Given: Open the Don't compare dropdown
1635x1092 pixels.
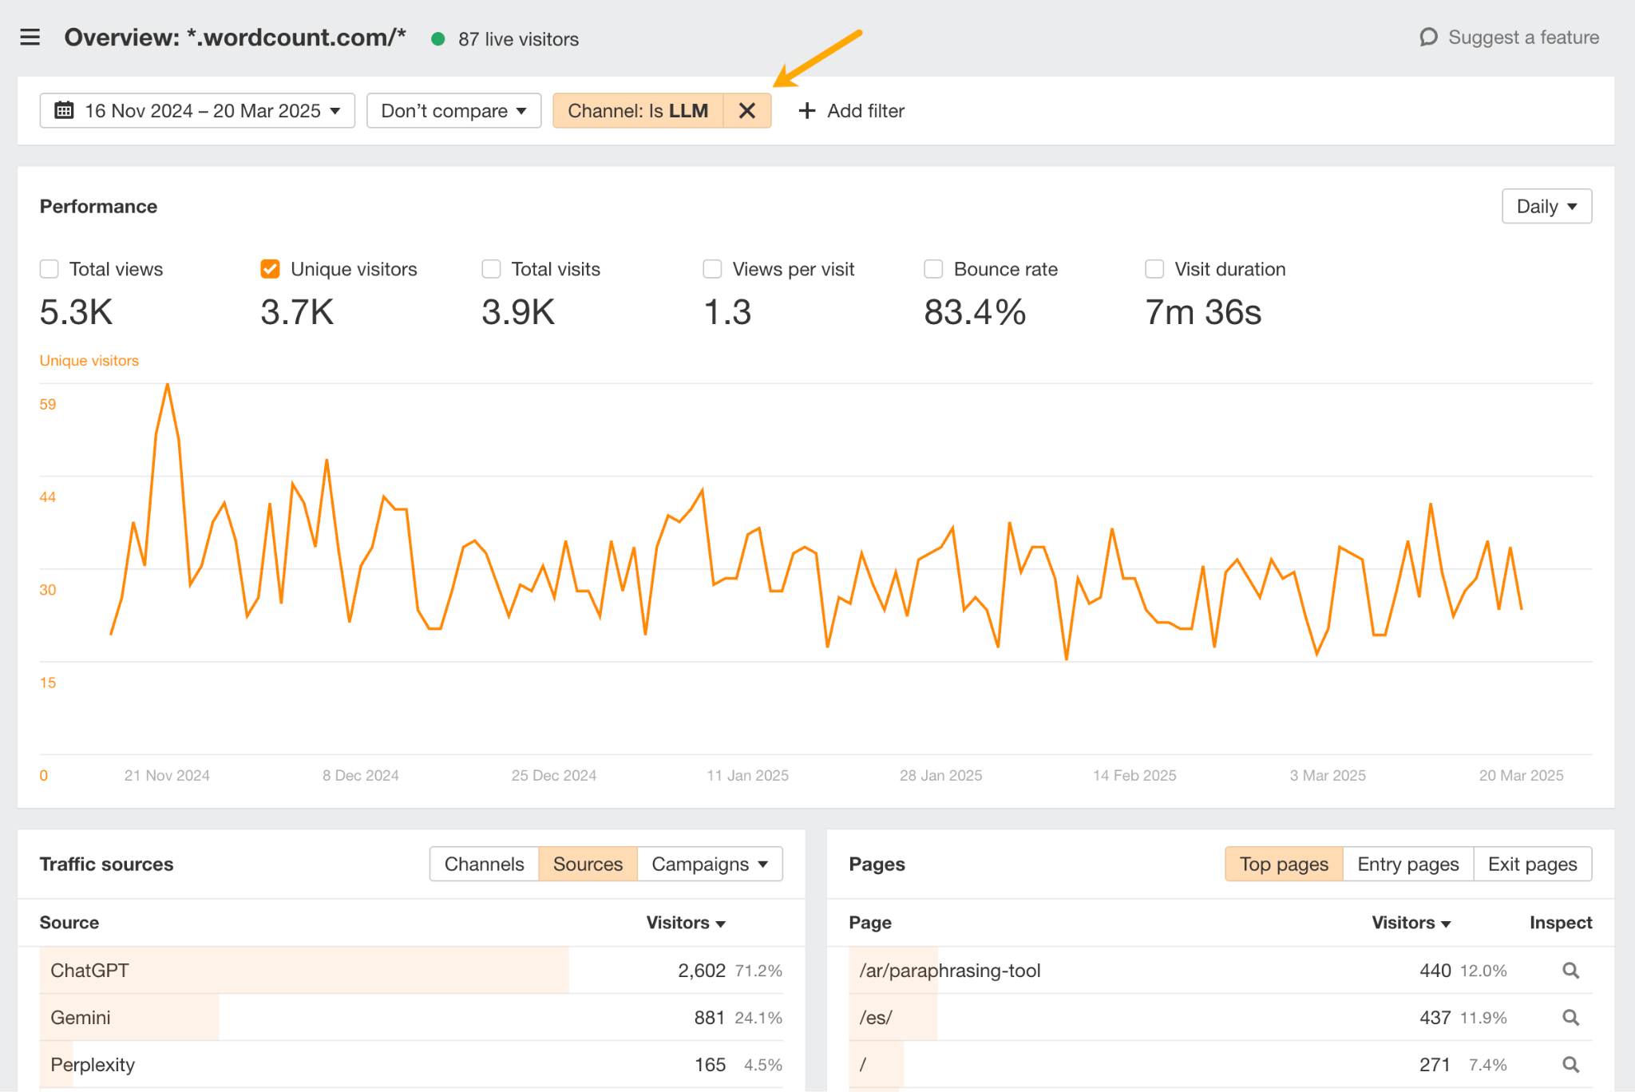Looking at the screenshot, I should click(x=453, y=110).
